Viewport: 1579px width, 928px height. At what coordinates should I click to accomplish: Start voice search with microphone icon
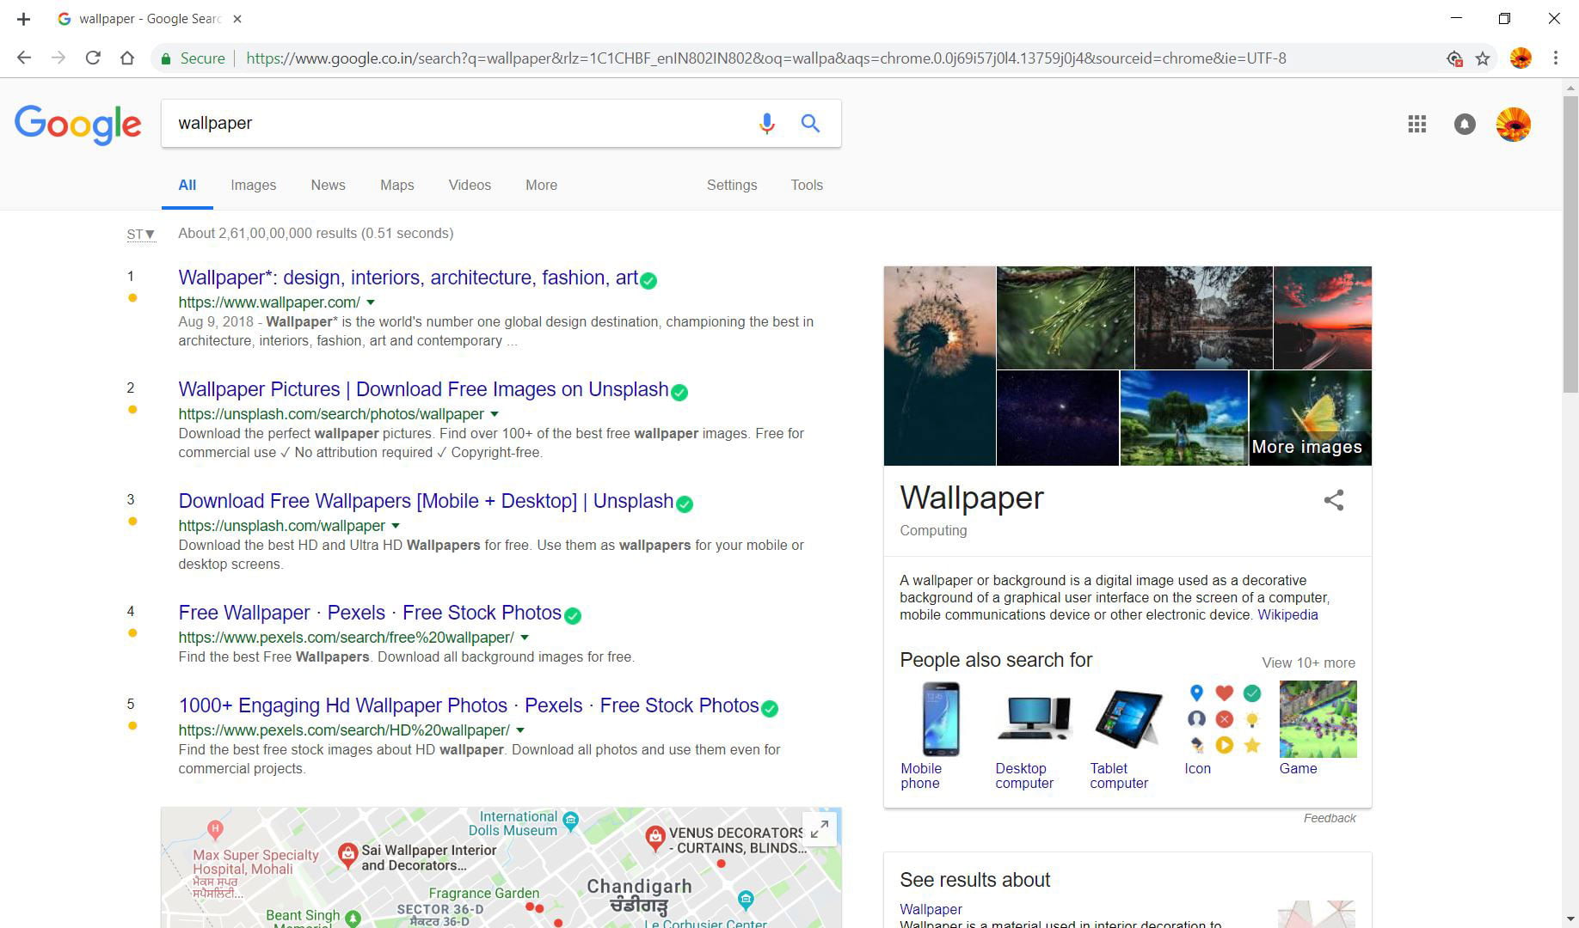click(x=766, y=123)
